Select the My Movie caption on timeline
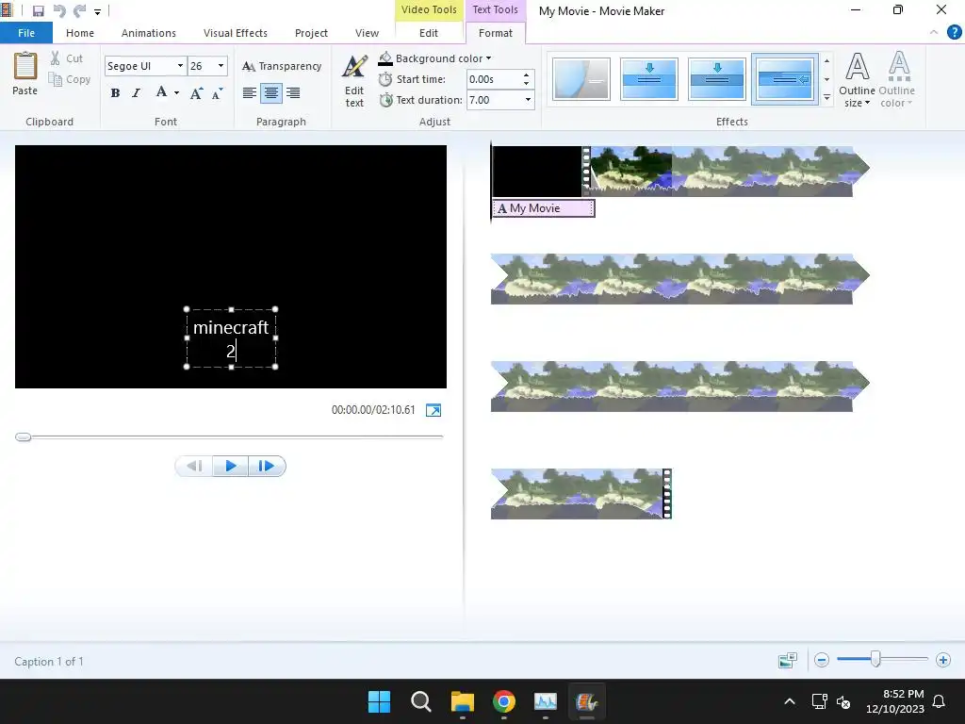This screenshot has height=724, width=965. point(544,208)
